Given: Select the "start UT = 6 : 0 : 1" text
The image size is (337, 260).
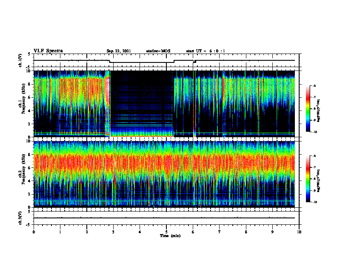Looking at the screenshot, I should coord(206,51).
